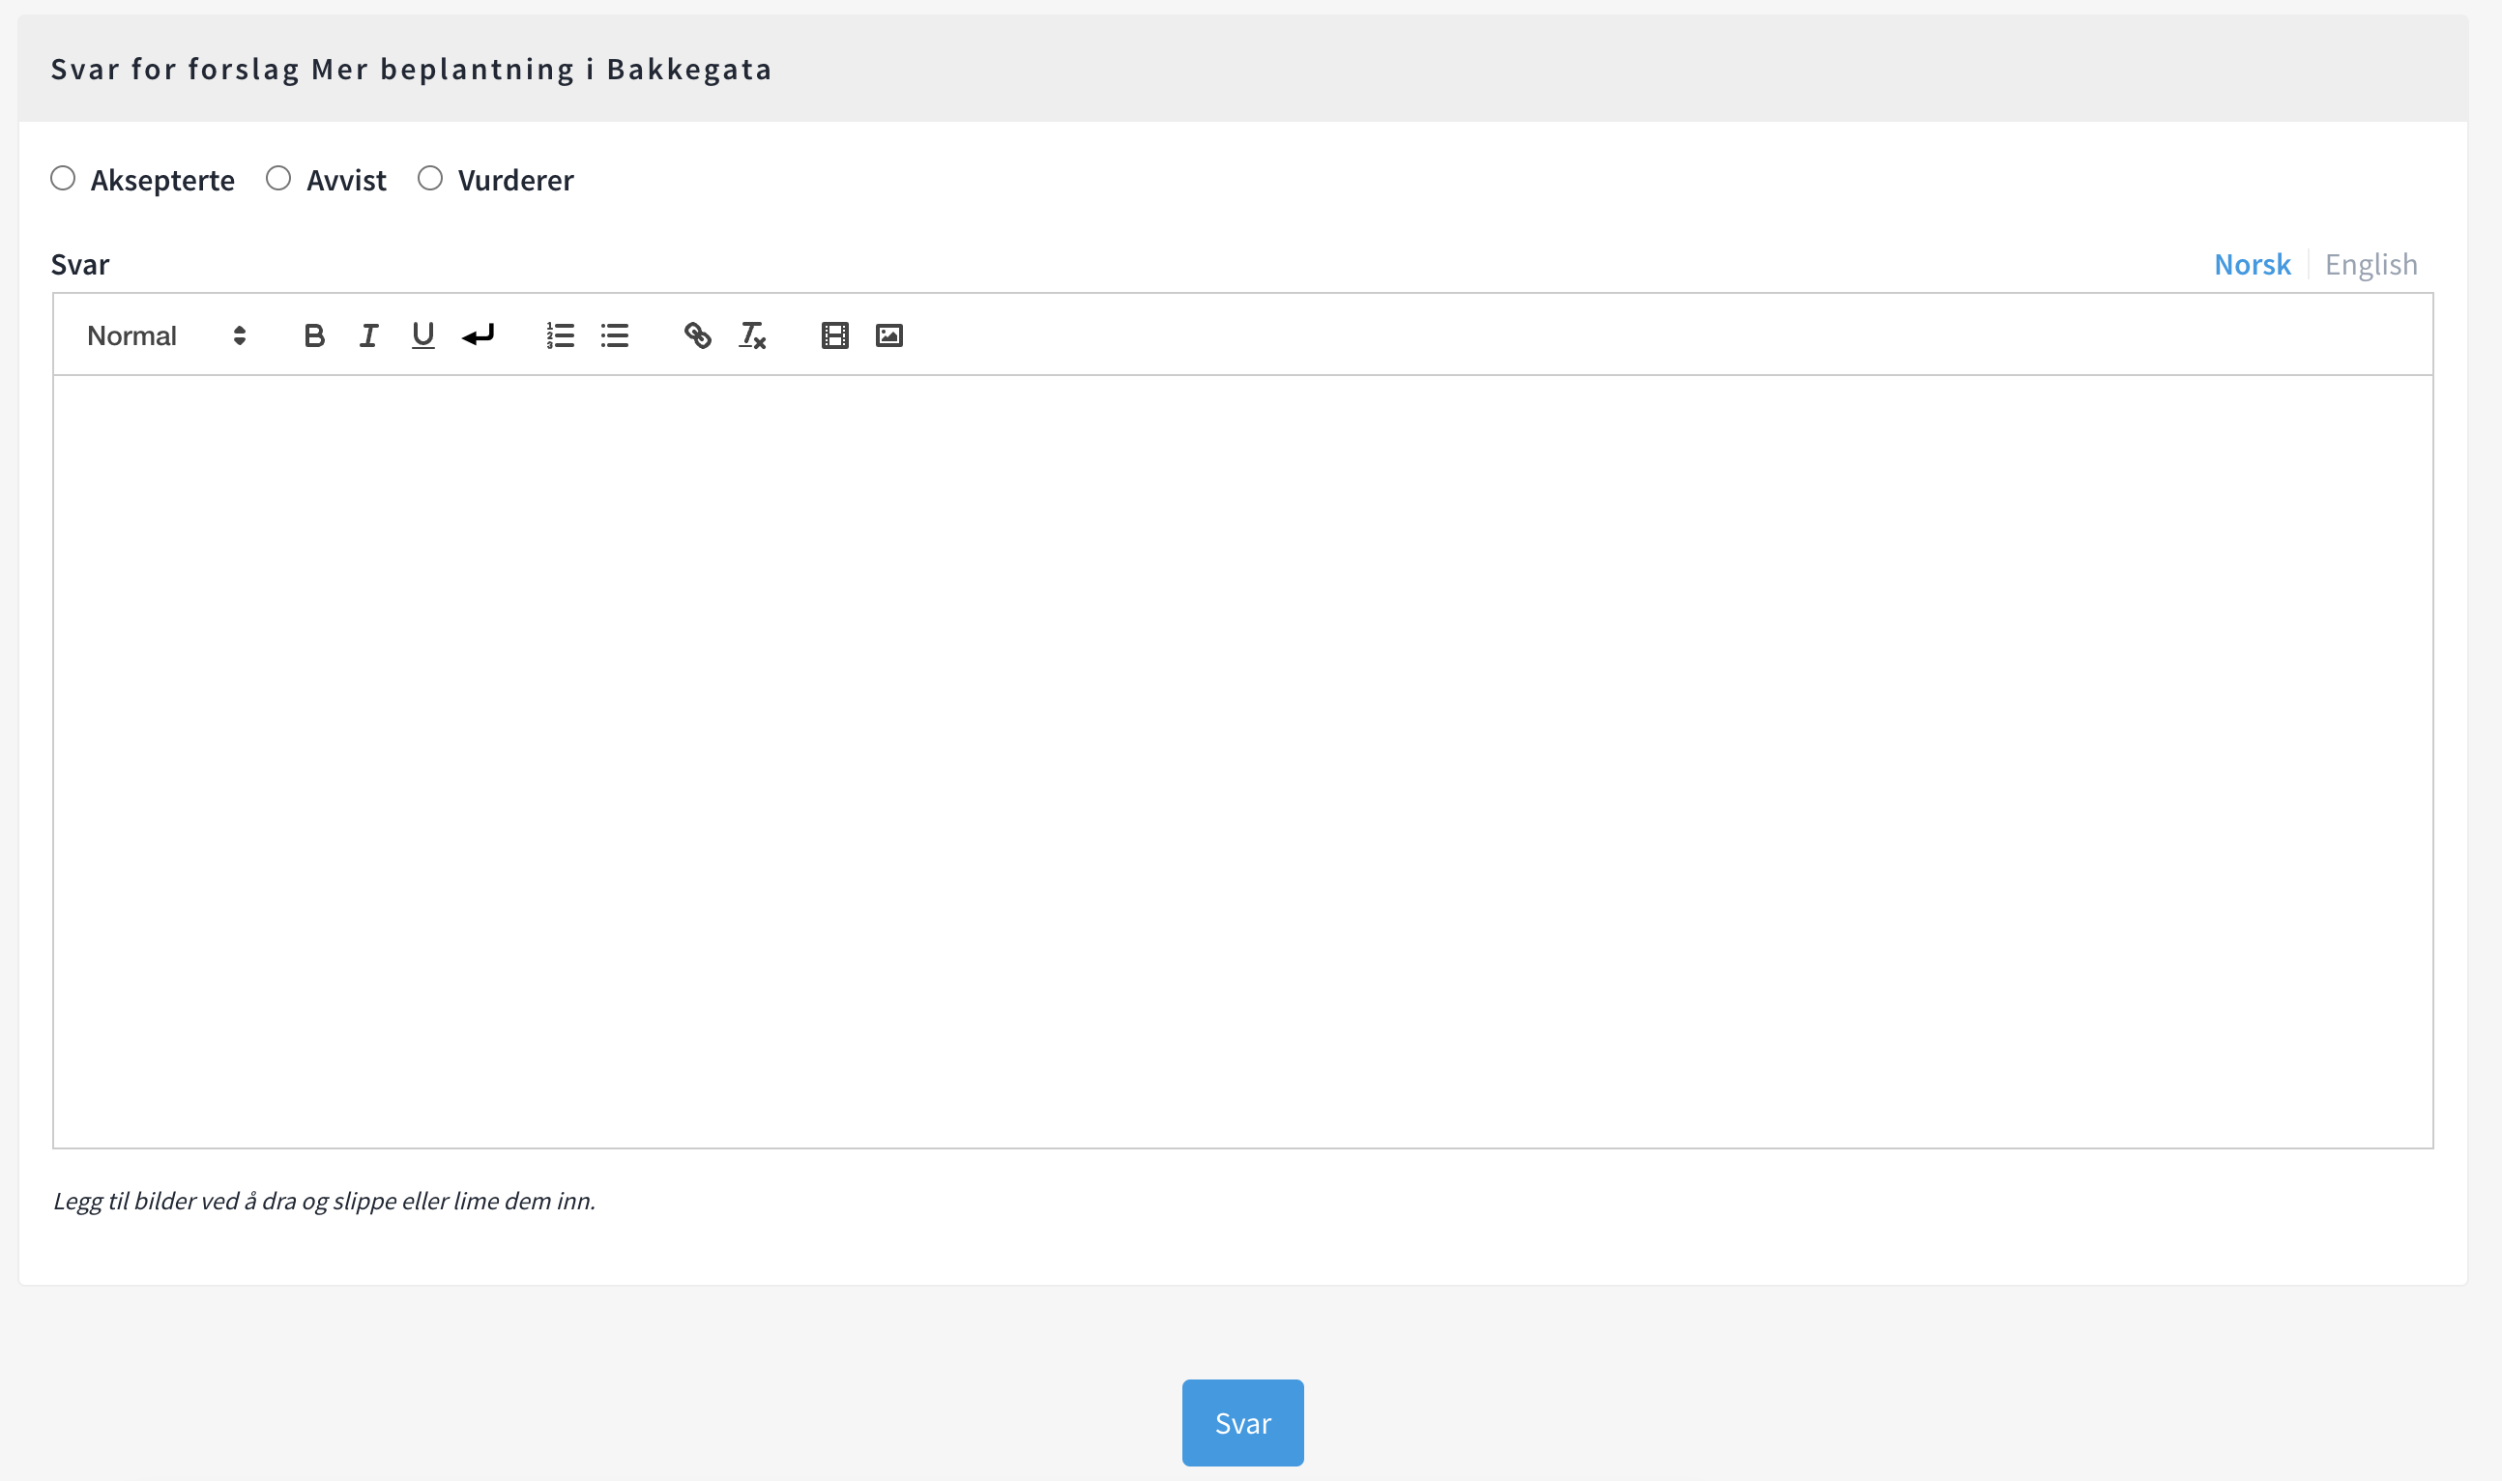Switch to the Norsk language tab
This screenshot has height=1481, width=2502.
pyautogui.click(x=2252, y=265)
